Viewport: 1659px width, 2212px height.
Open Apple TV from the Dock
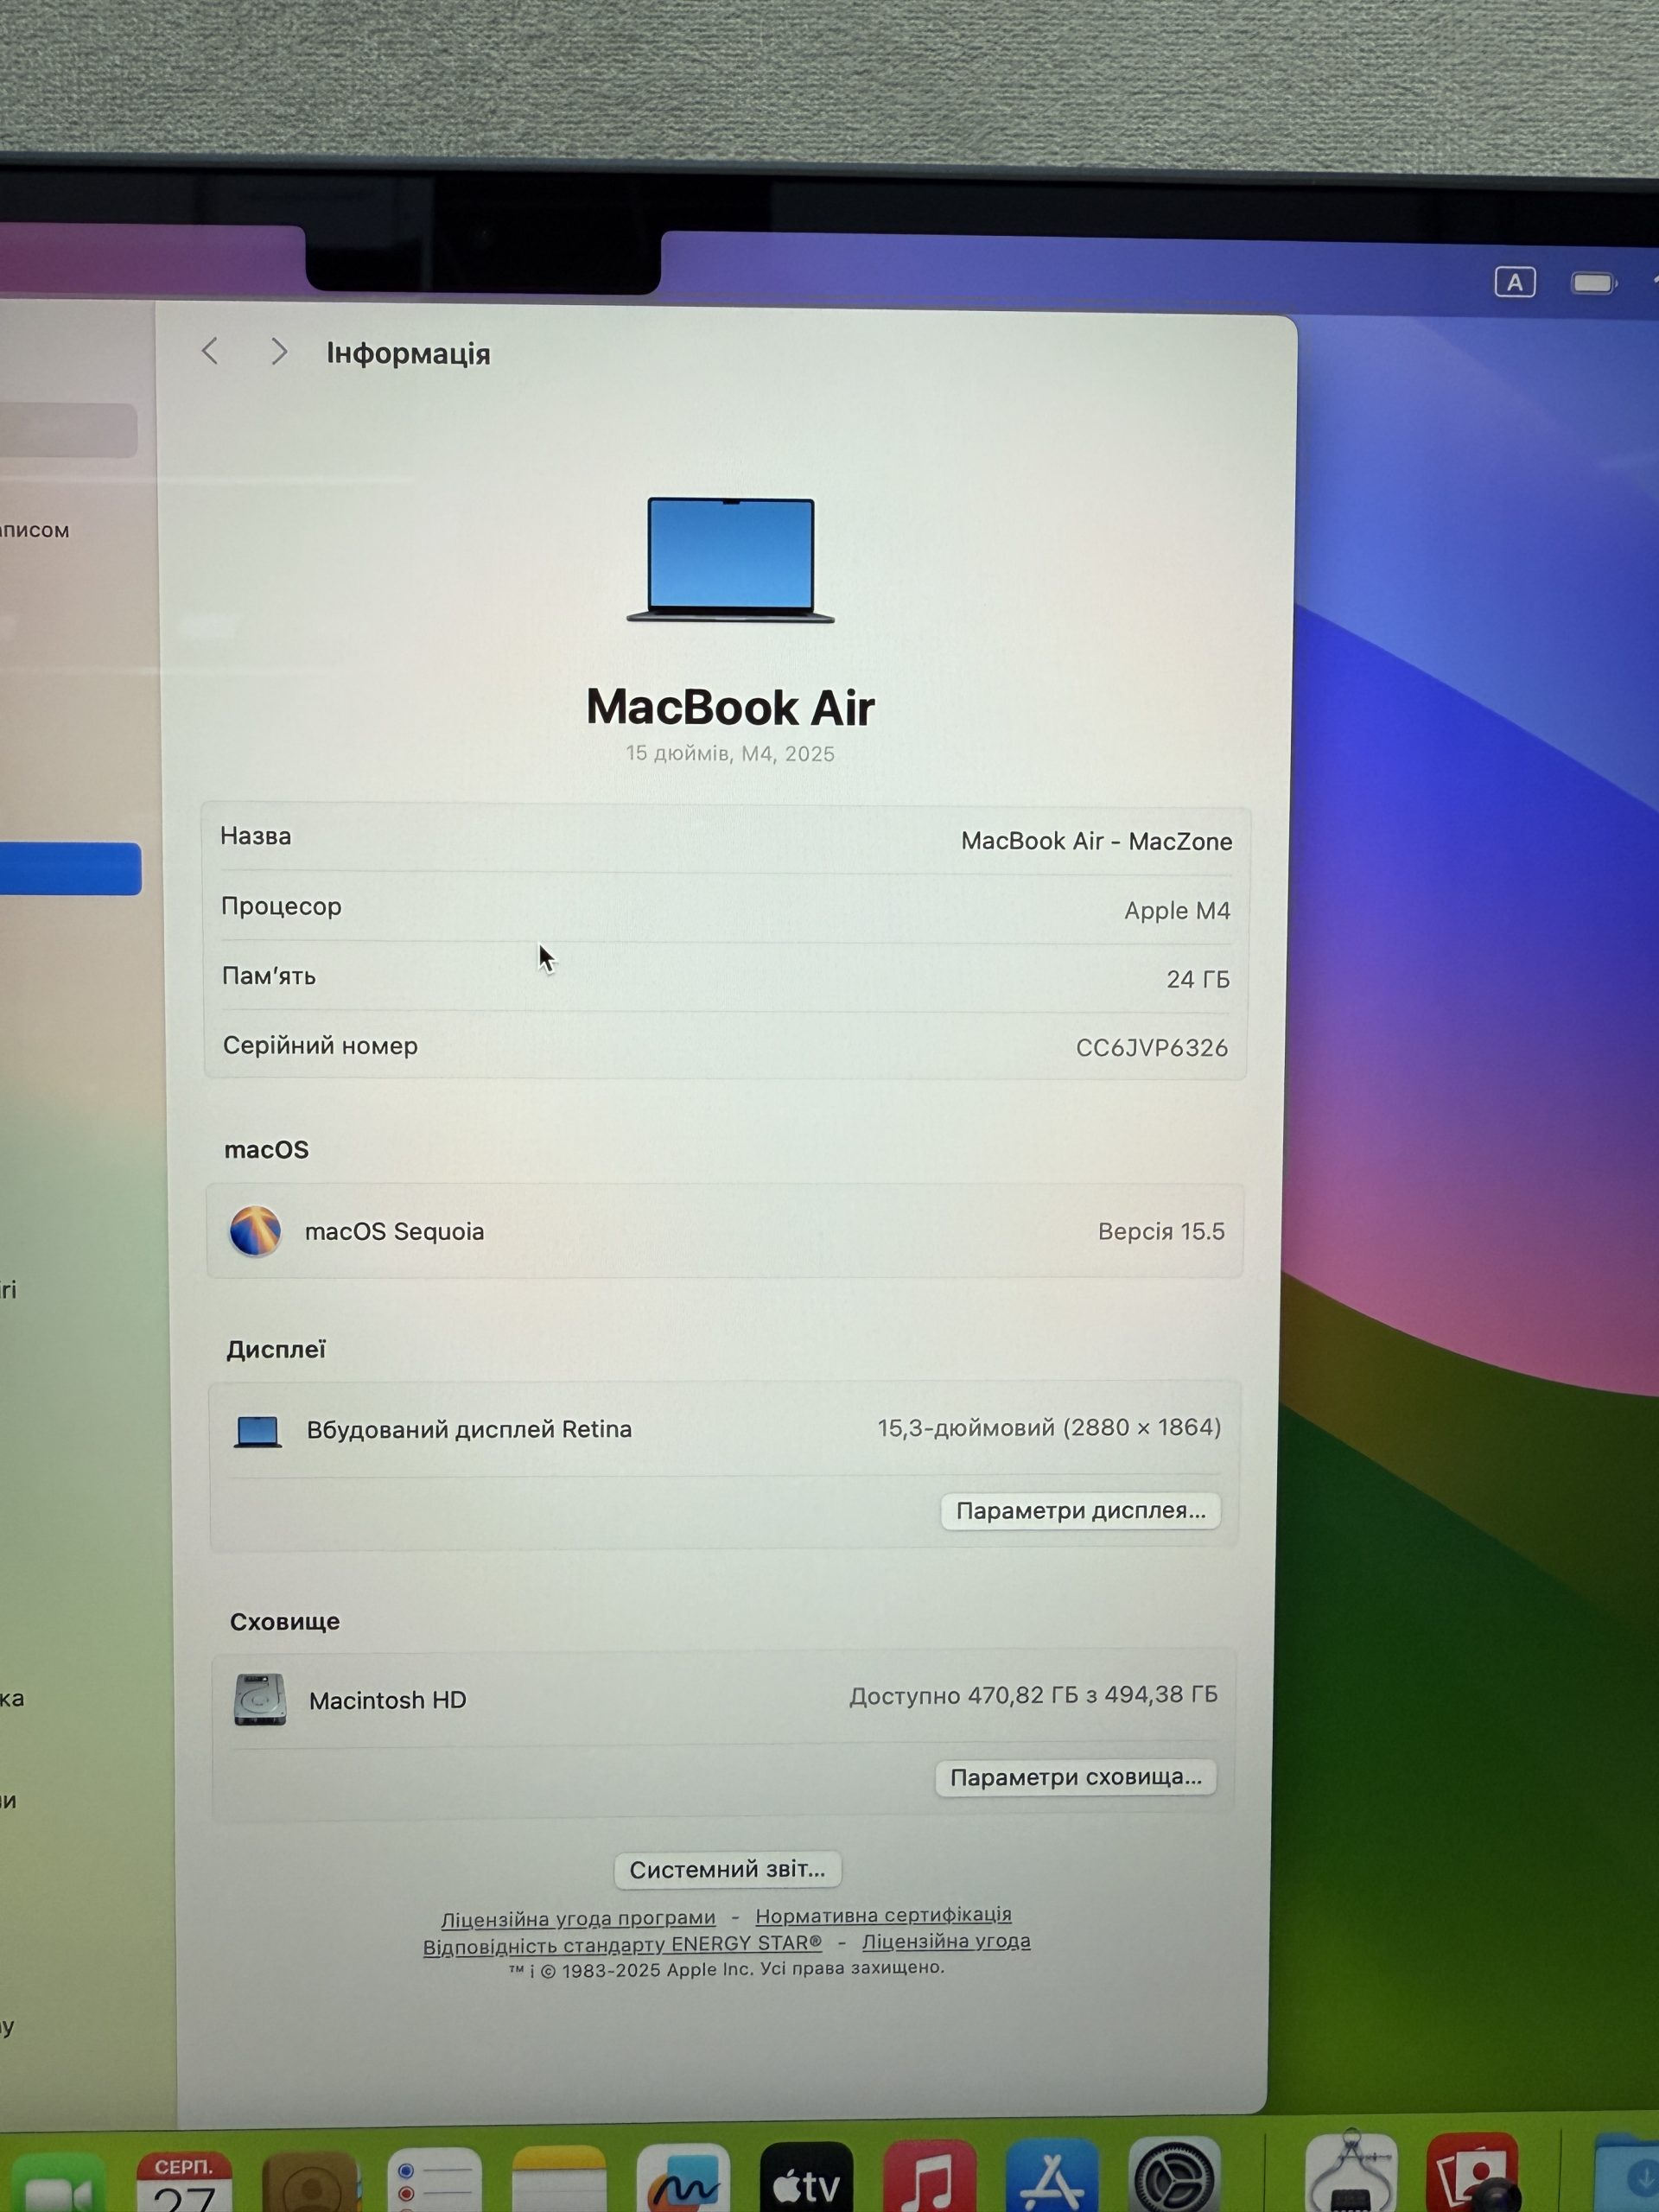tap(807, 2175)
